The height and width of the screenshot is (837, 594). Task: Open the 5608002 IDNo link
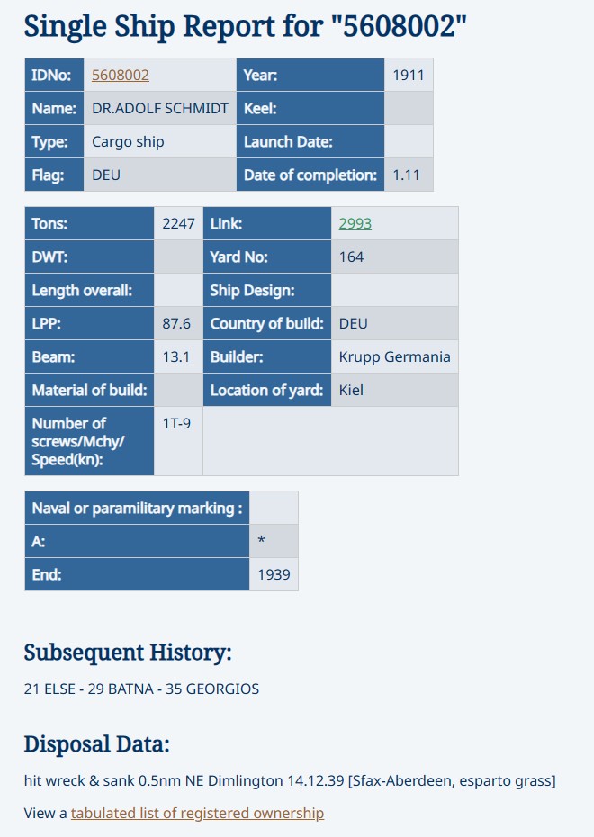pos(120,76)
